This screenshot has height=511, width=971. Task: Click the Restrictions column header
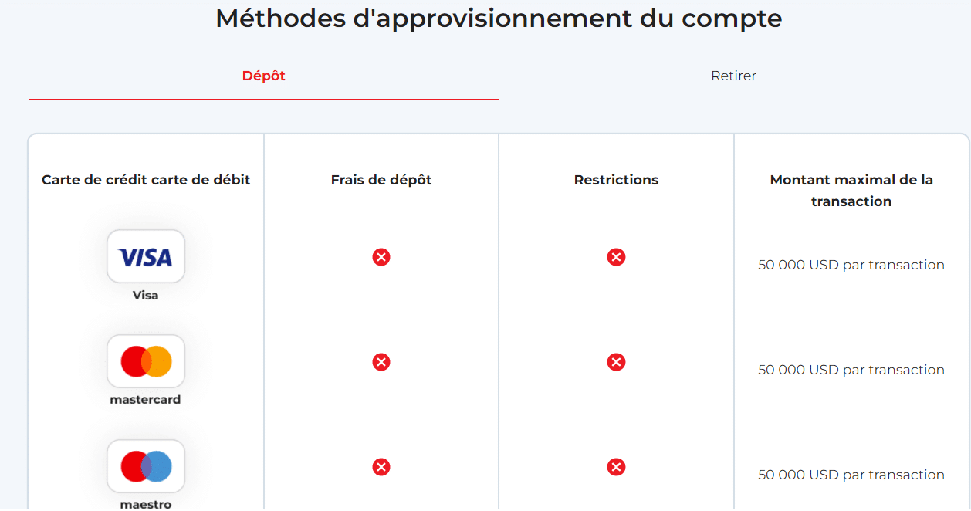point(616,180)
